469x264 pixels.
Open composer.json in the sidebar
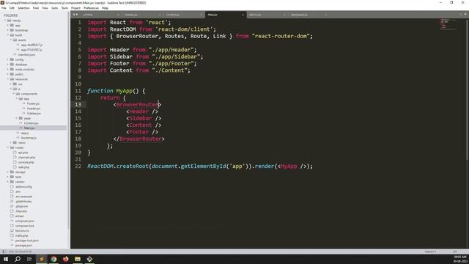(x=24, y=221)
